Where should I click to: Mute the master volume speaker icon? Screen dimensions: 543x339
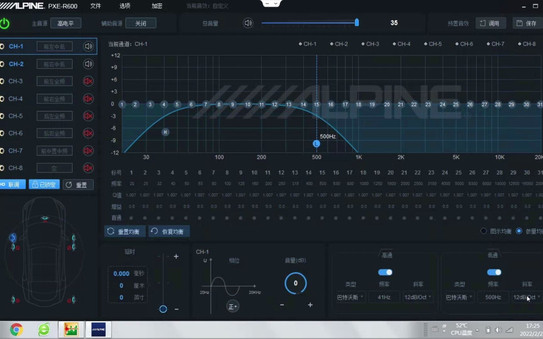pyautogui.click(x=248, y=23)
